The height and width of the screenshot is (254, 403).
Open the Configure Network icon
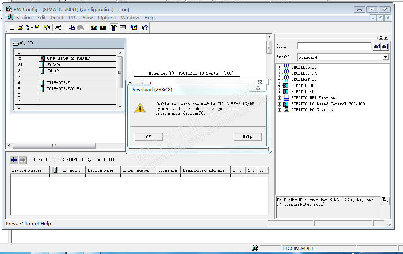134,28
